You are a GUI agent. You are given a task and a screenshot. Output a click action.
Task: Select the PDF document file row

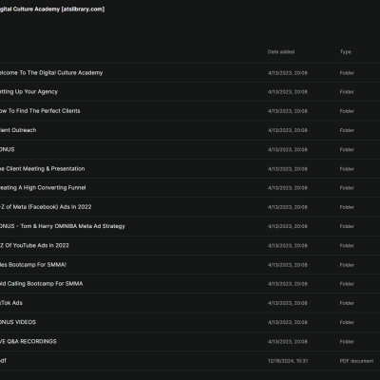(x=190, y=361)
